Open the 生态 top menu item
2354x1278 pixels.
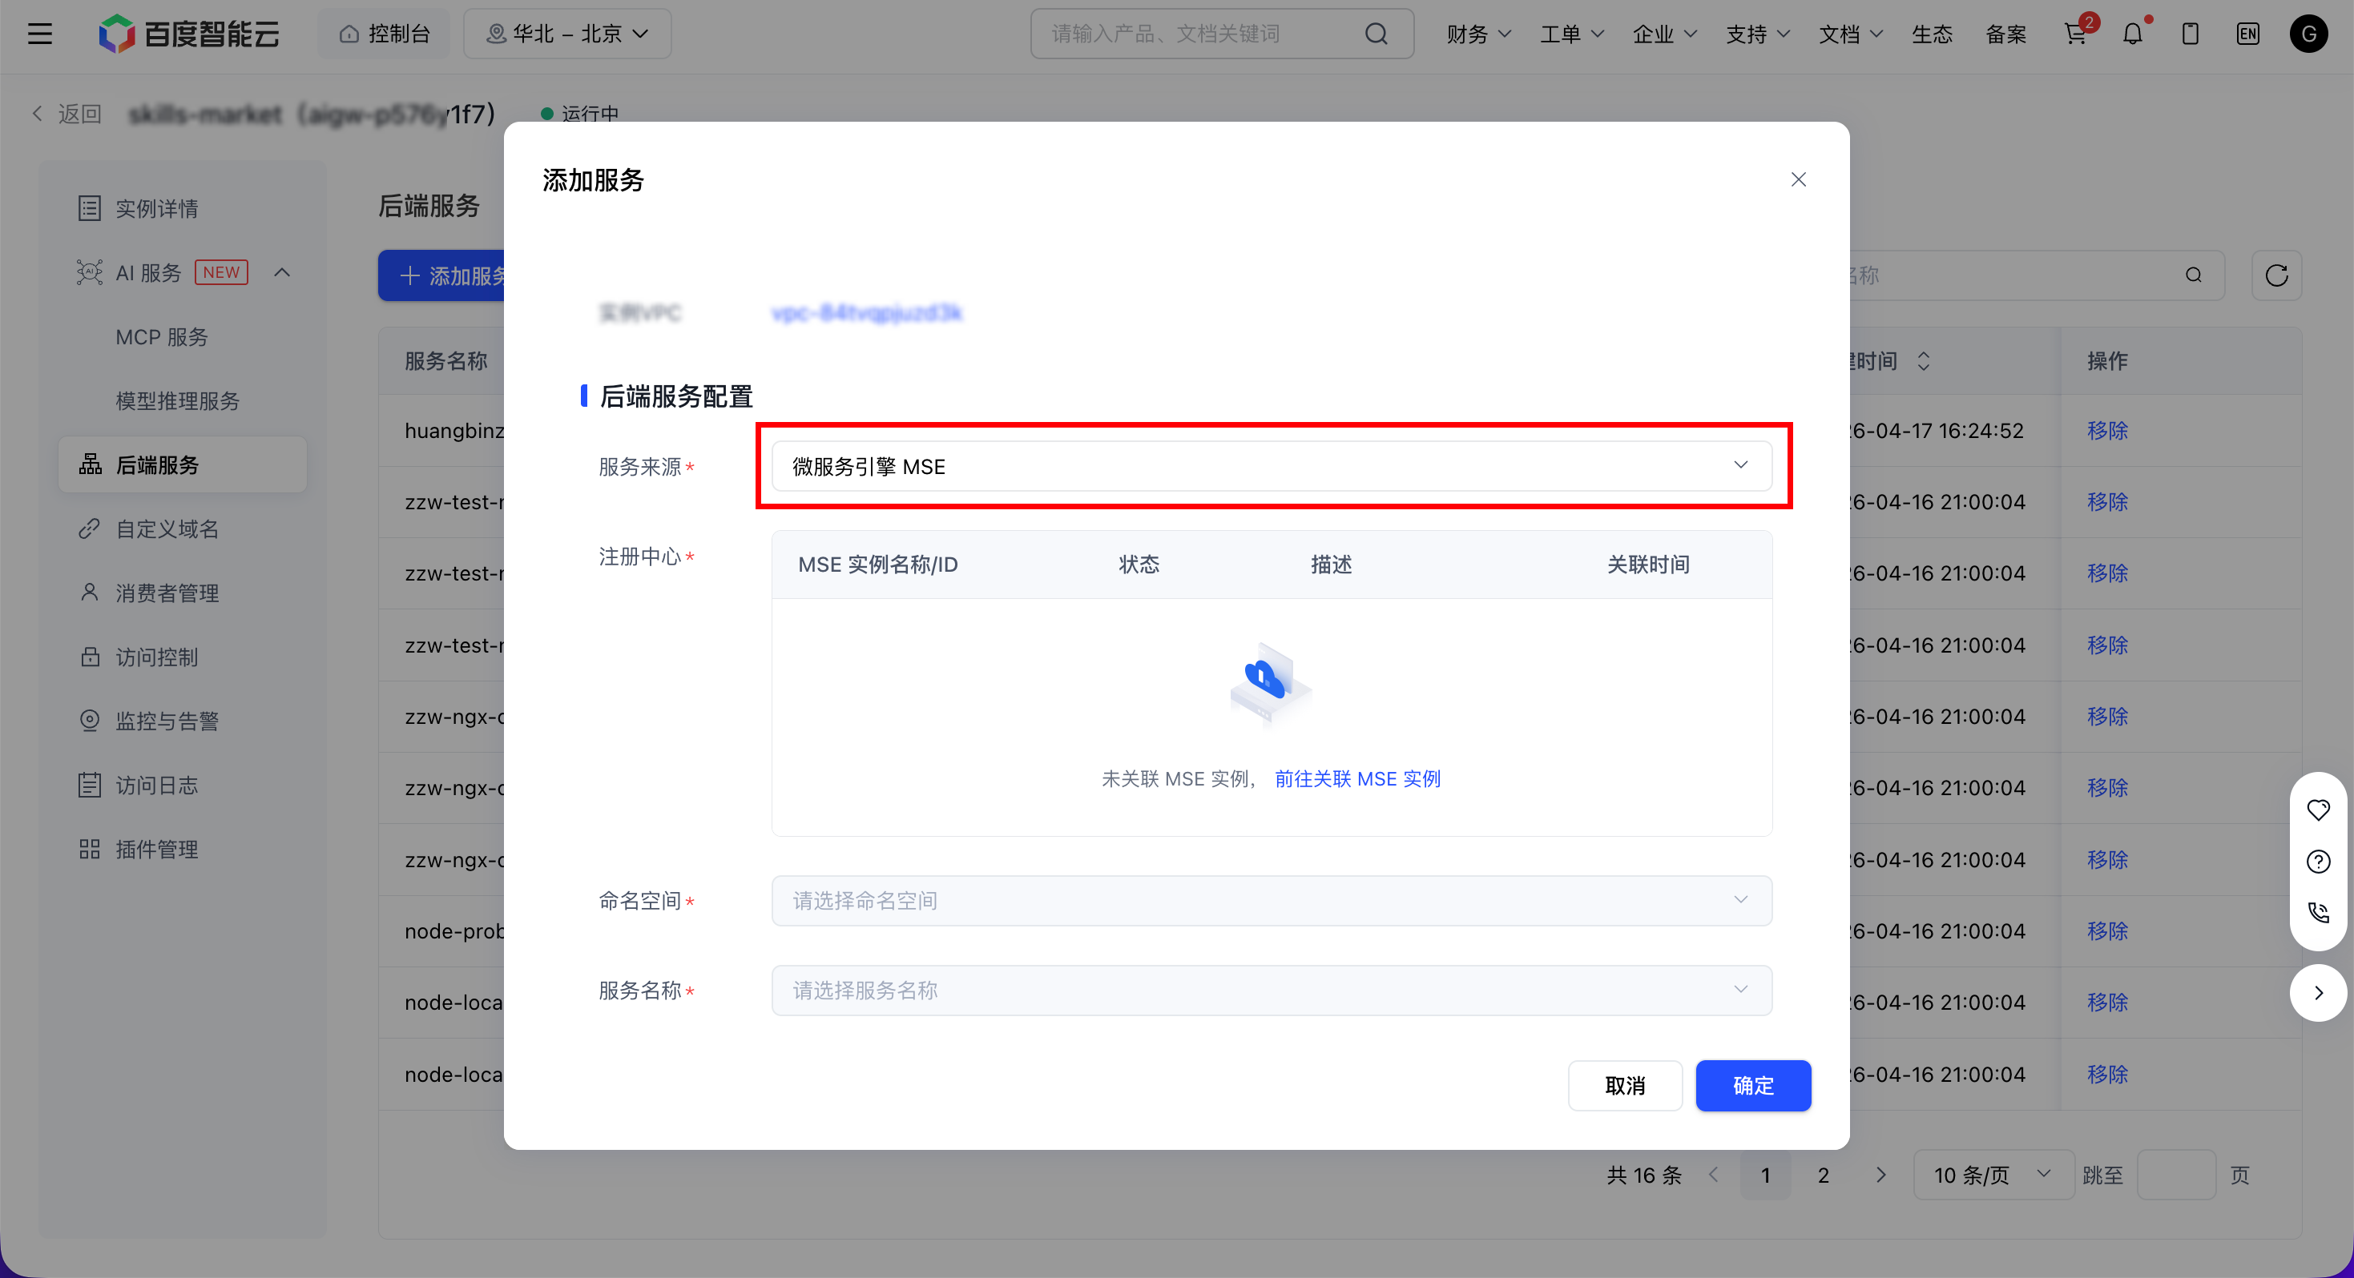click(1932, 34)
